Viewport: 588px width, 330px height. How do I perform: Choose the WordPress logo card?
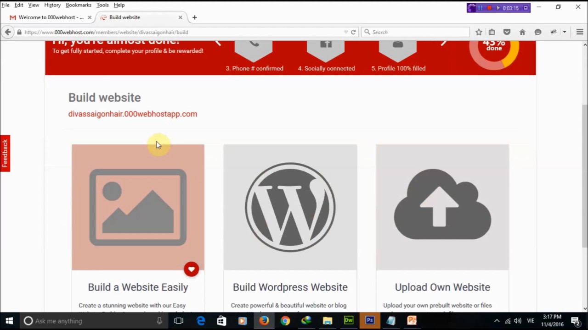tap(290, 207)
